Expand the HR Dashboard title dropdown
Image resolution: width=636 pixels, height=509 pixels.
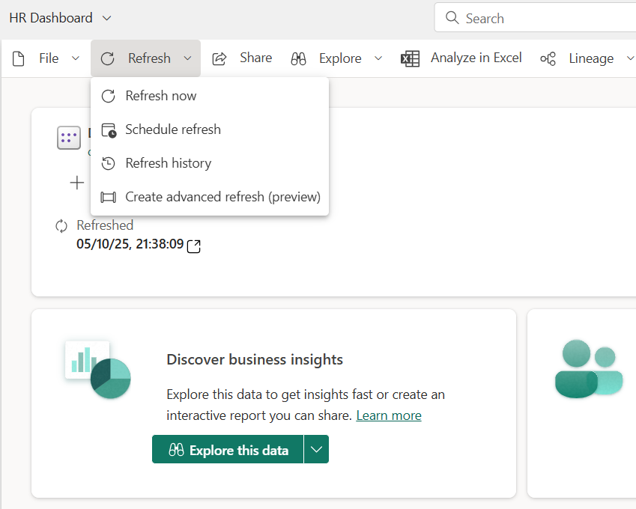pyautogui.click(x=106, y=18)
